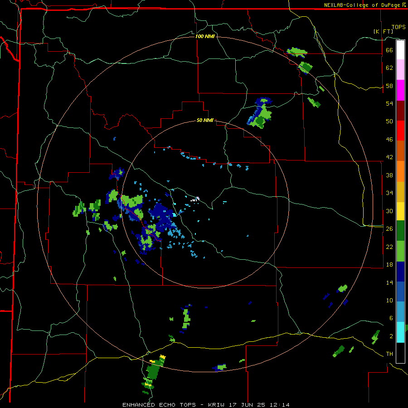
Task: Click legend value 46
Action: (389, 140)
